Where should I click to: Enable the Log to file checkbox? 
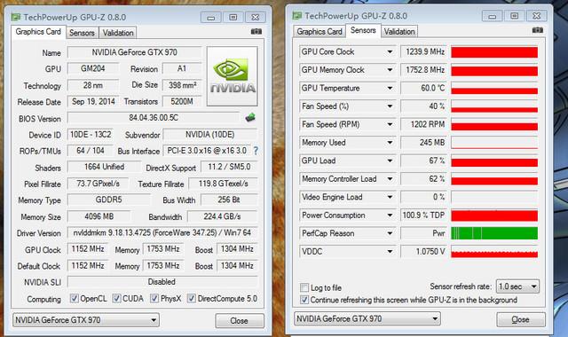[x=304, y=287]
